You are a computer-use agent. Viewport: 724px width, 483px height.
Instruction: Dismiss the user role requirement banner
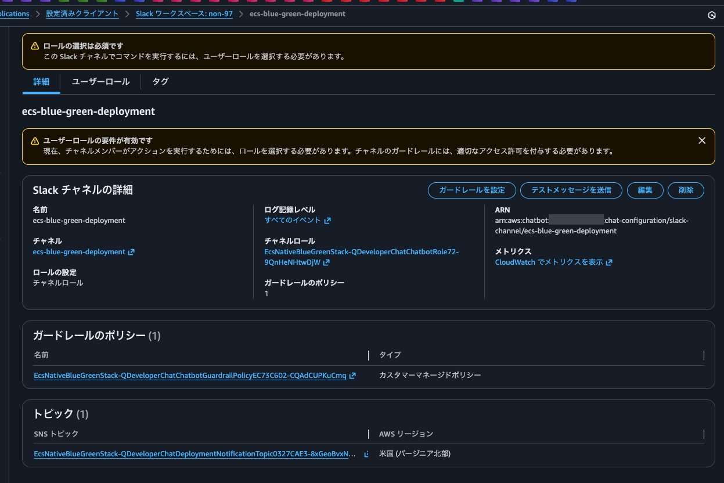point(702,140)
